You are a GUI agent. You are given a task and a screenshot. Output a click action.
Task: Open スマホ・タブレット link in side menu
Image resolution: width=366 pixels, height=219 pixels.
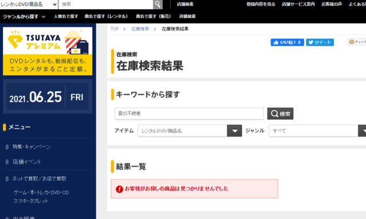coord(30,201)
